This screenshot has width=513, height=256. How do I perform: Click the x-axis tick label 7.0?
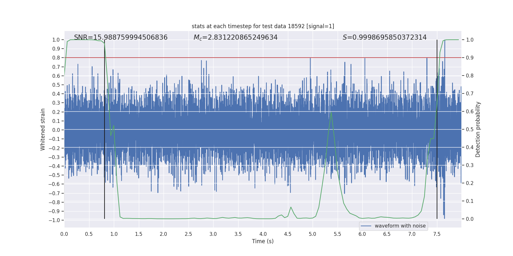click(412, 234)
